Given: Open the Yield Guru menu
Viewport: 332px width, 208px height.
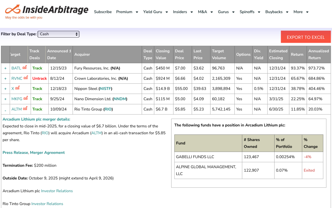Looking at the screenshot, I should (x=155, y=12).
